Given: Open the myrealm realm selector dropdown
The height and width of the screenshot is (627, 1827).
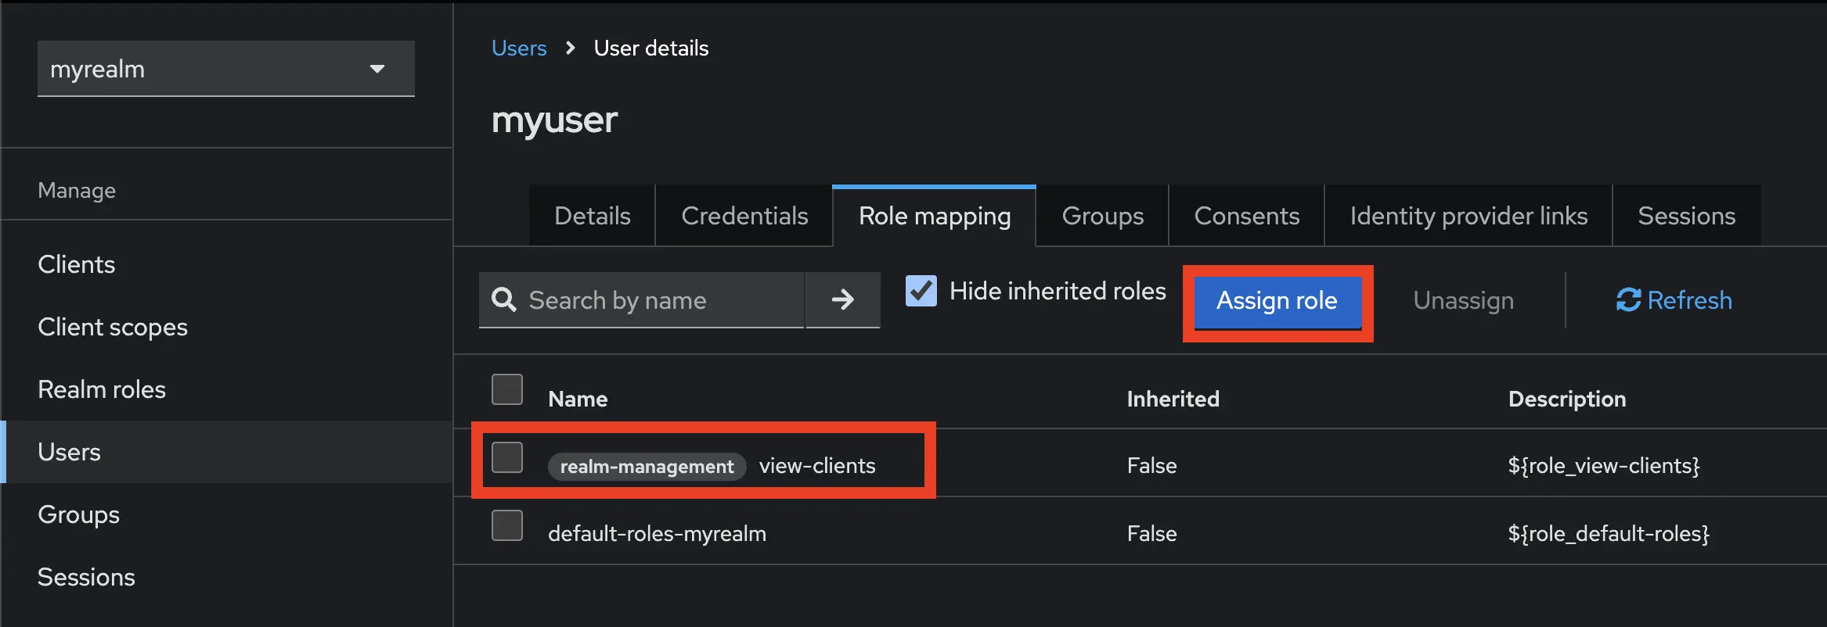Looking at the screenshot, I should tap(225, 69).
